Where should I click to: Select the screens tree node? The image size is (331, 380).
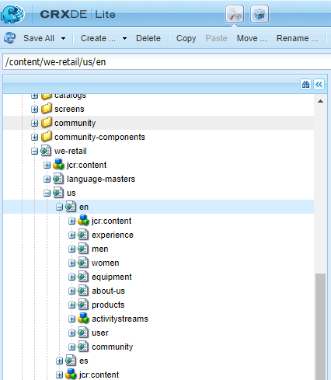click(69, 109)
